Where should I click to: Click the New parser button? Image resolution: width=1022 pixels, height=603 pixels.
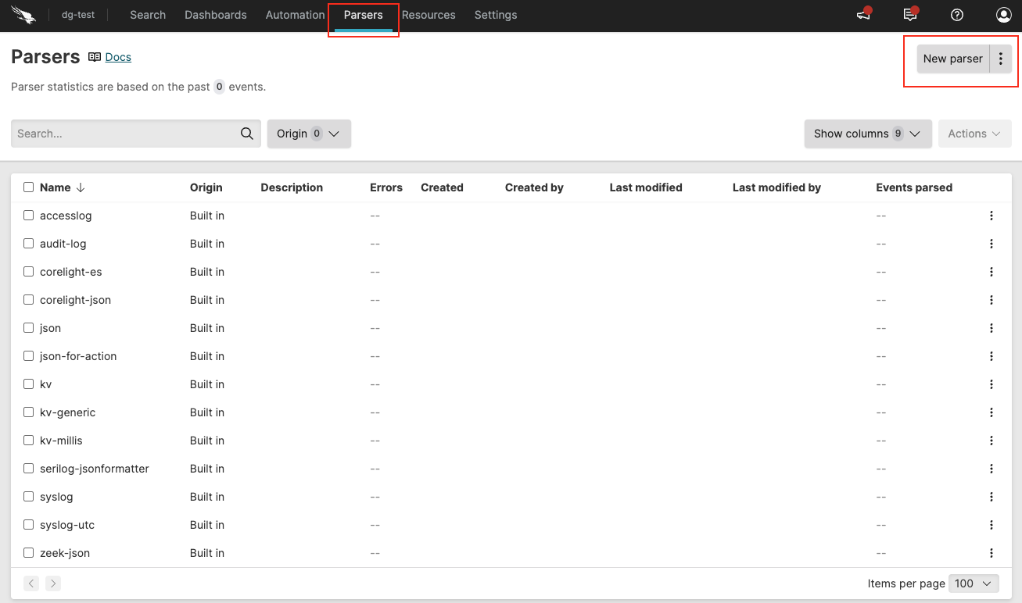(x=952, y=58)
